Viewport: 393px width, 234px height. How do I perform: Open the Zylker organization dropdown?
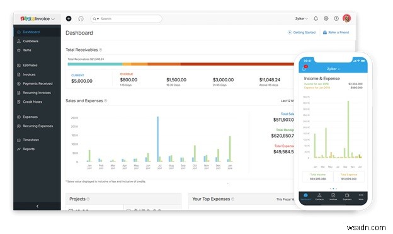tap(301, 18)
